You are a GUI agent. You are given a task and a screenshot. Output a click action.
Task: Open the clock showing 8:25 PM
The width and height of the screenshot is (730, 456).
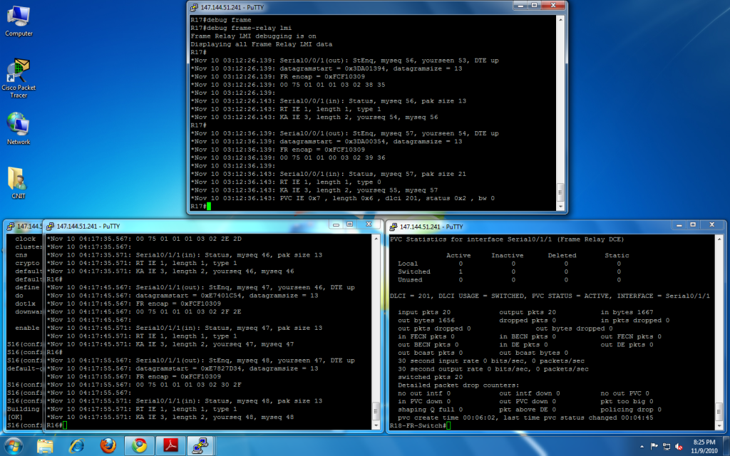tap(704, 445)
